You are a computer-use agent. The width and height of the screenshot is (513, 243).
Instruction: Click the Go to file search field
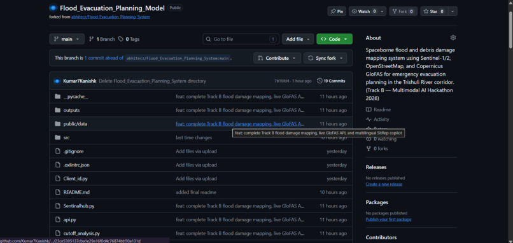[241, 39]
